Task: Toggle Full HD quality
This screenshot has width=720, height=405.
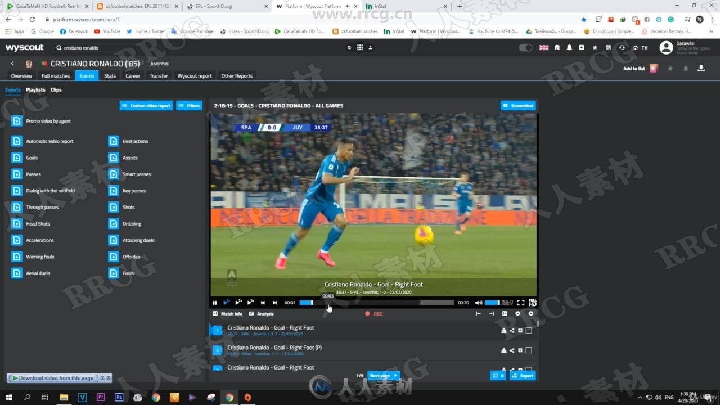Action: pos(532,303)
